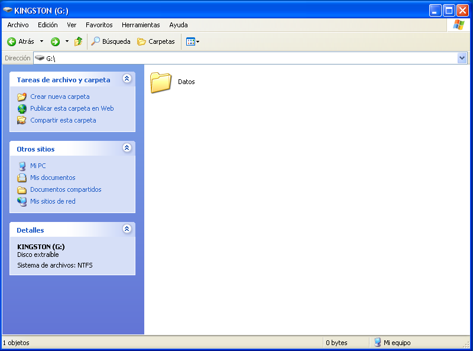Click the Sistema de archivos: NTFS text
The width and height of the screenshot is (473, 351).
pyautogui.click(x=55, y=265)
